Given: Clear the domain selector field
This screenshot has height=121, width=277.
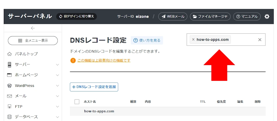Looking at the screenshot, I should click(x=260, y=40).
